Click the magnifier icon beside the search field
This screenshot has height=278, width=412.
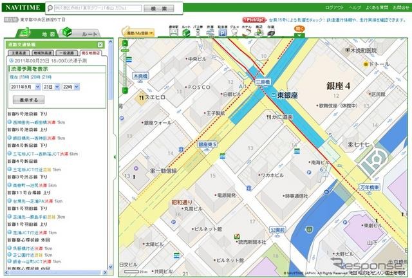pos(50,8)
